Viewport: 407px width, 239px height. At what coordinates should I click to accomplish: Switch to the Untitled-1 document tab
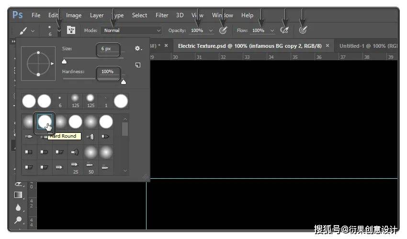368,46
